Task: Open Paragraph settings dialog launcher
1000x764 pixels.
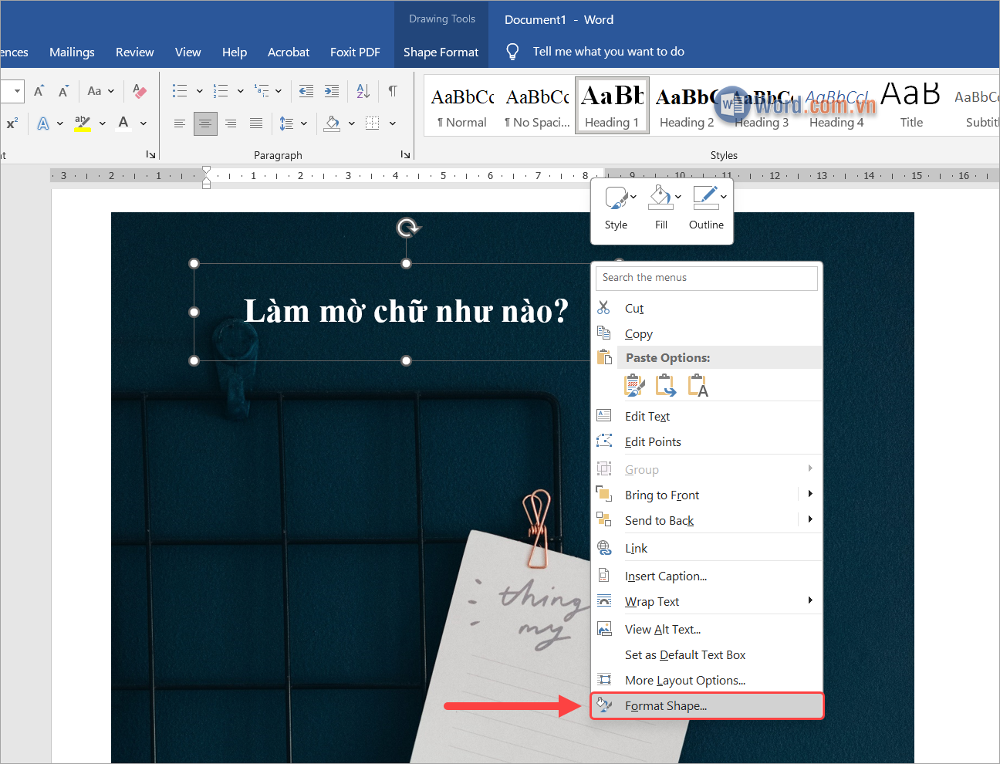Action: click(405, 155)
